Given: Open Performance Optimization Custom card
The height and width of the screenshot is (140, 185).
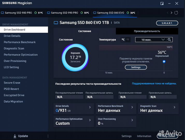Looking at the screenshot, I should click(x=74, y=122).
